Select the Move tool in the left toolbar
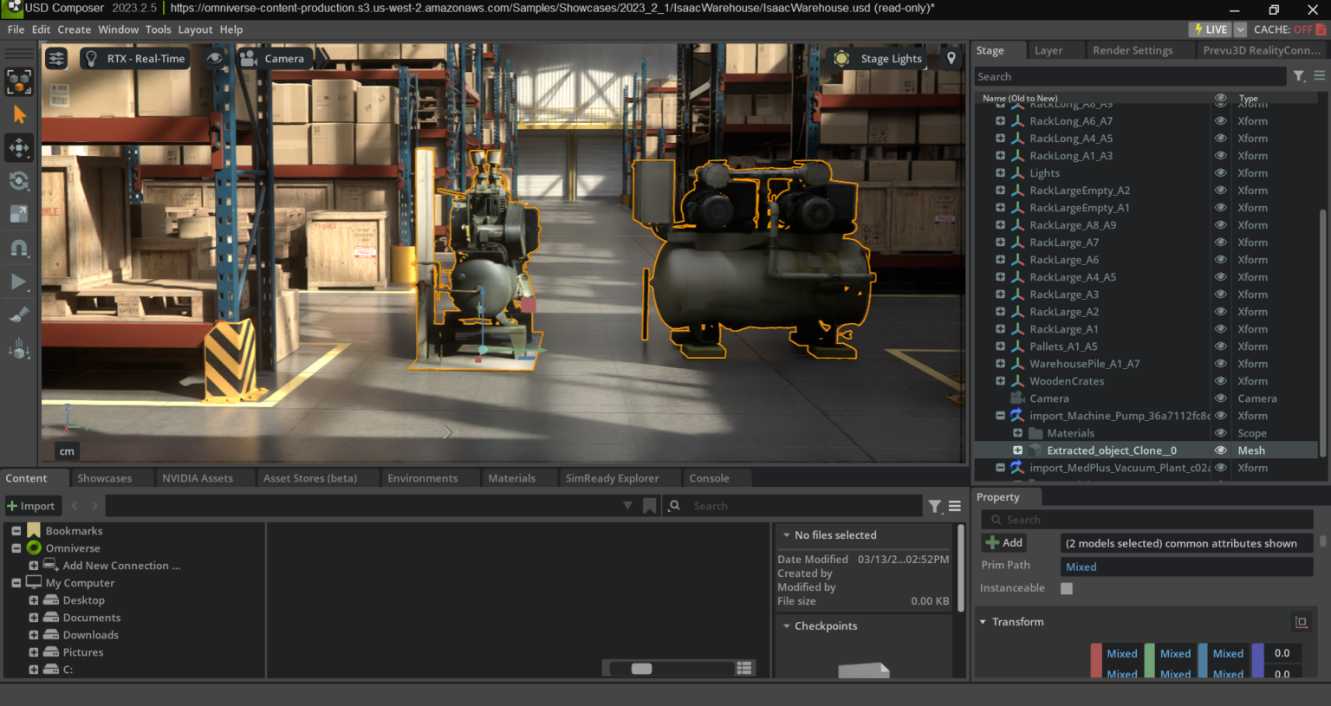Image resolution: width=1331 pixels, height=706 pixels. click(x=19, y=147)
